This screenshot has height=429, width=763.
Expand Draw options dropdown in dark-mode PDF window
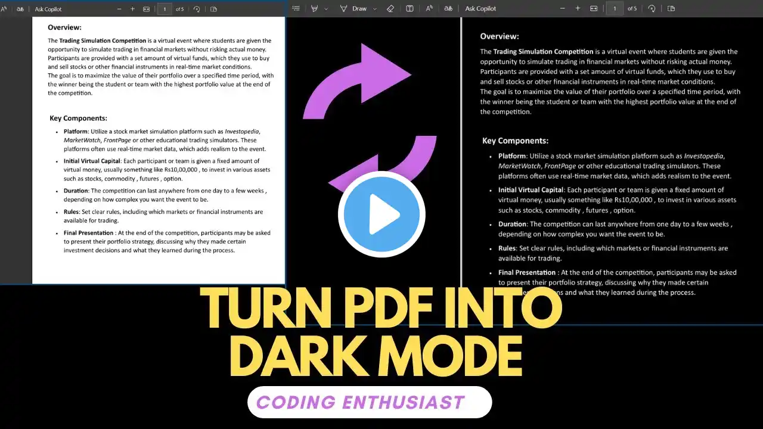point(374,9)
